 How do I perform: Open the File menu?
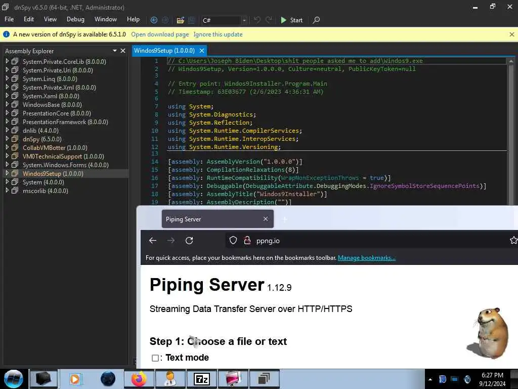coord(9,19)
